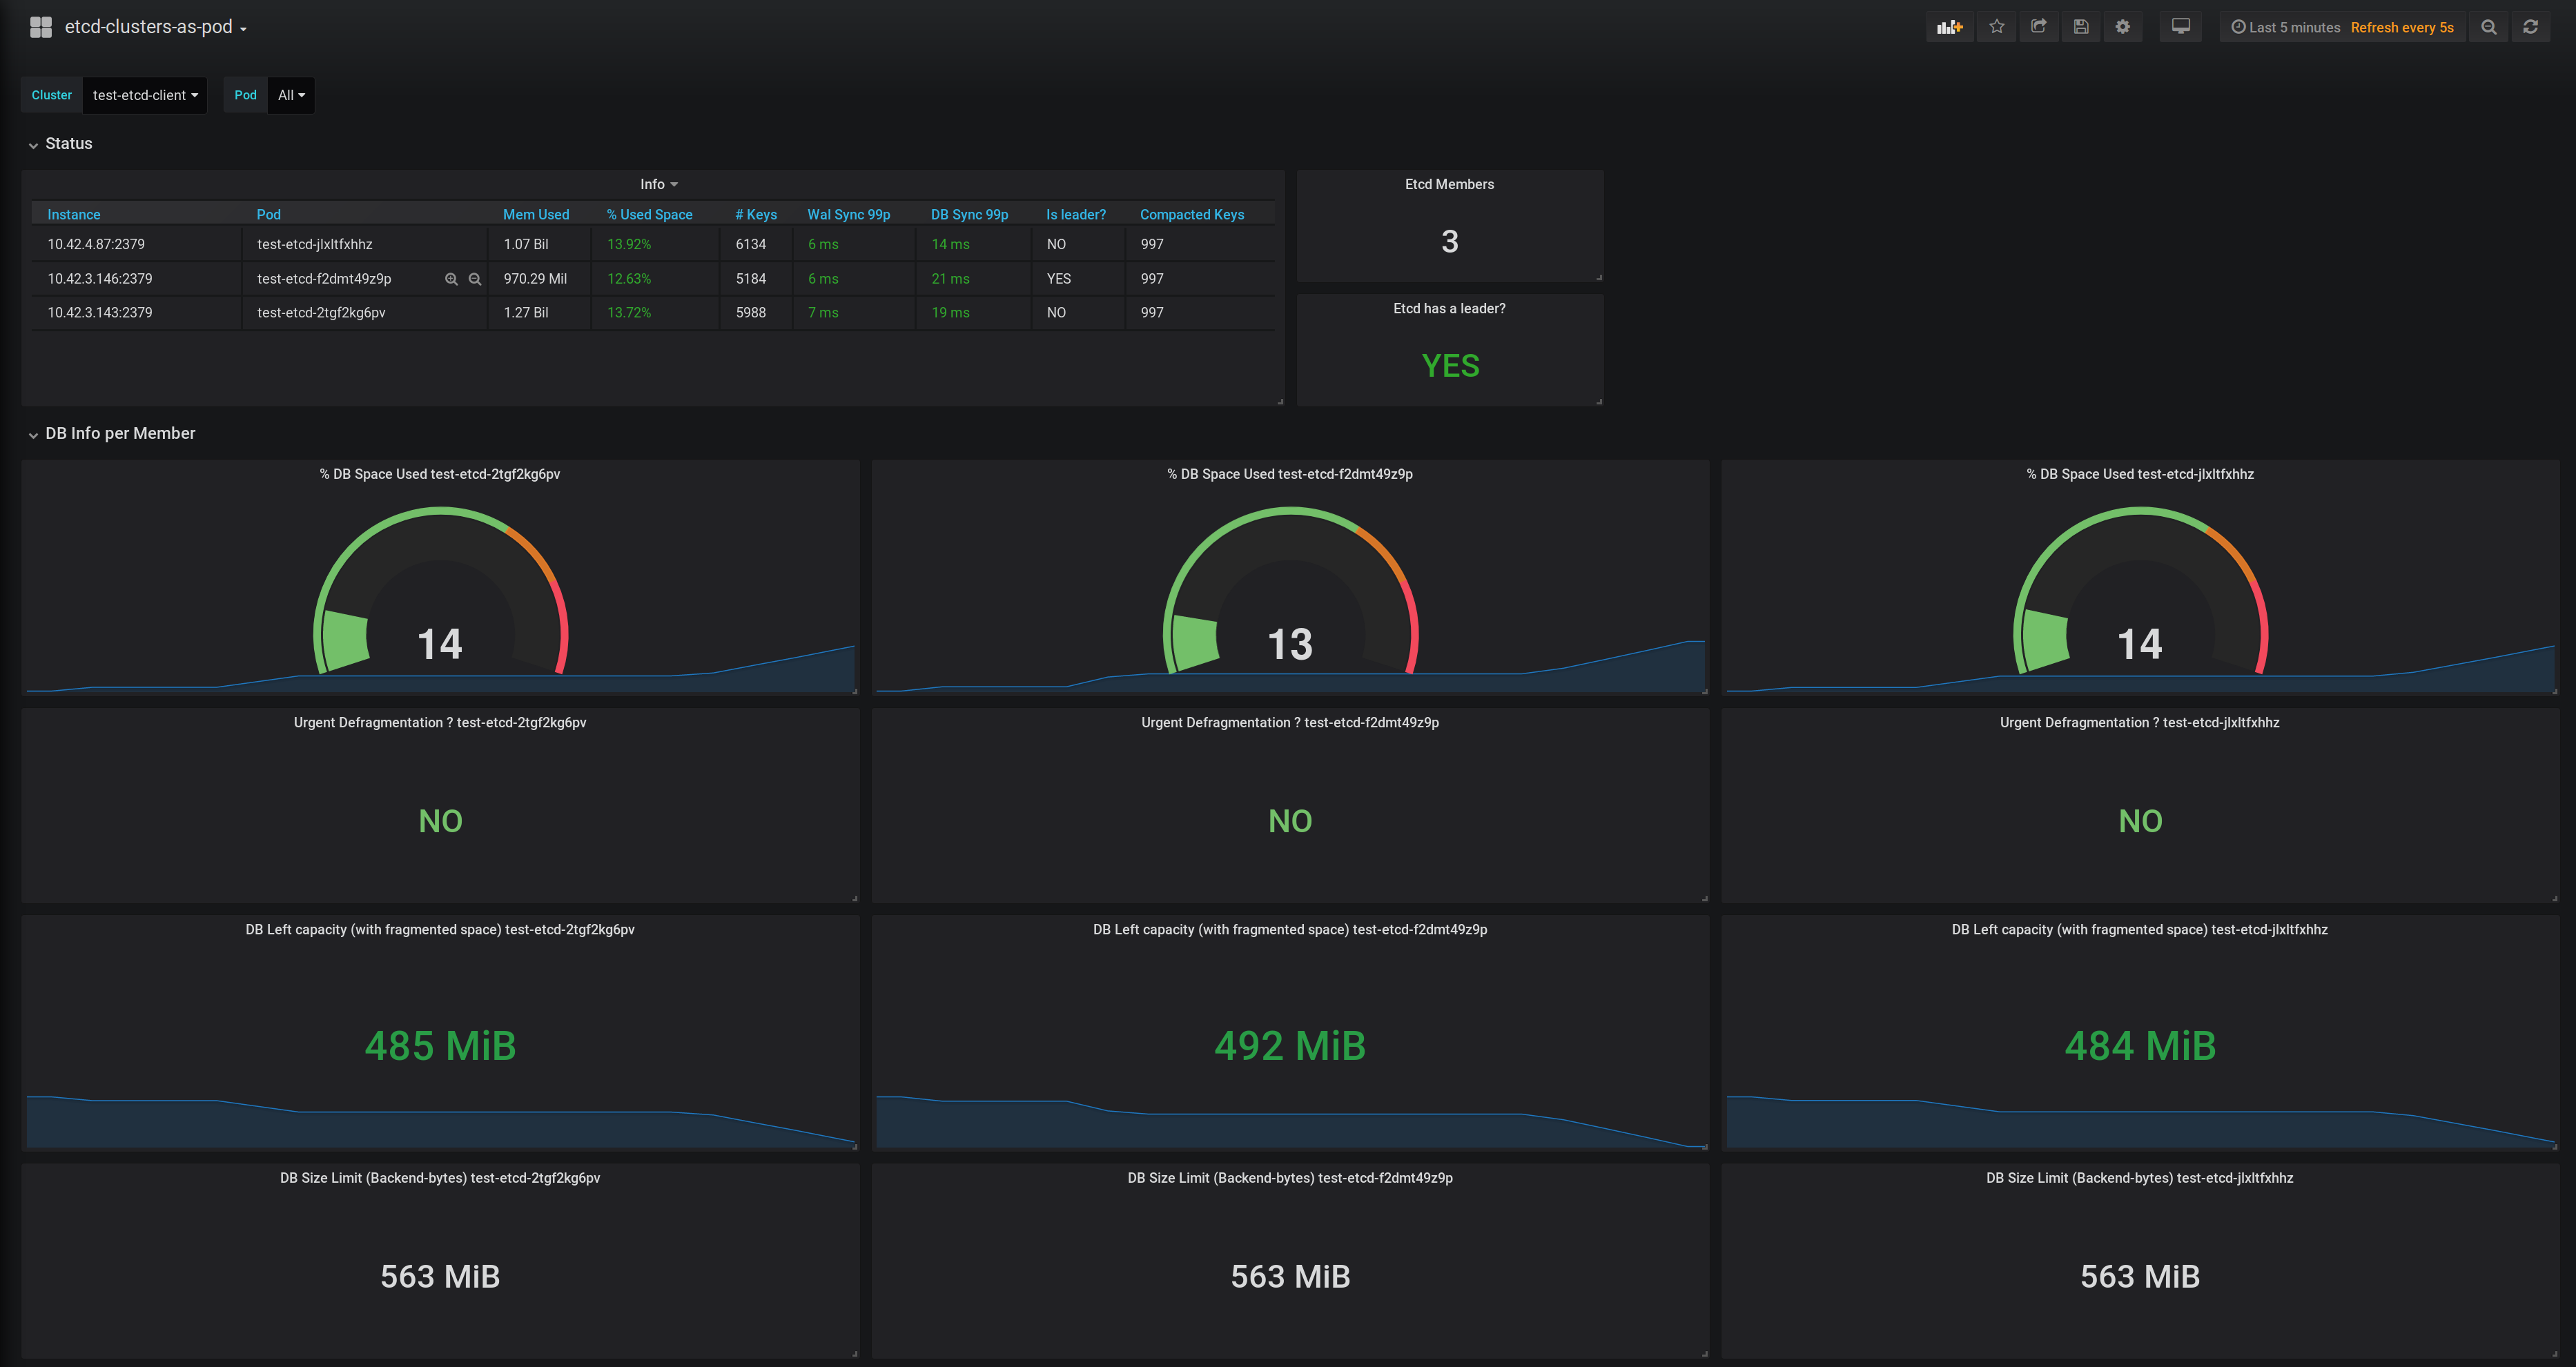The width and height of the screenshot is (2576, 1367).
Task: Open the Info panel title menu
Action: point(658,184)
